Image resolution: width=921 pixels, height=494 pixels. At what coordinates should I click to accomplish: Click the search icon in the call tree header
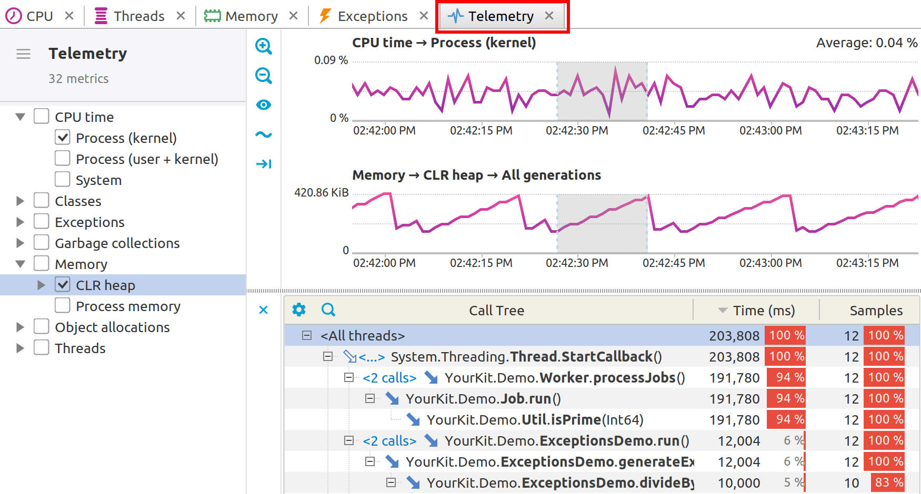[x=328, y=310]
